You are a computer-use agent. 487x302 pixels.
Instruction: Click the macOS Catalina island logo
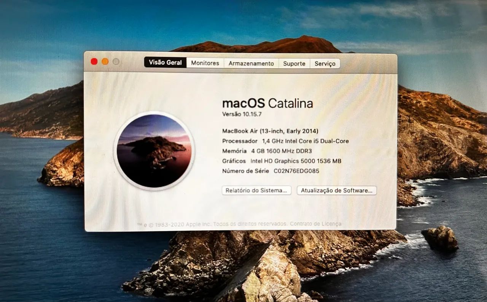[x=154, y=151]
